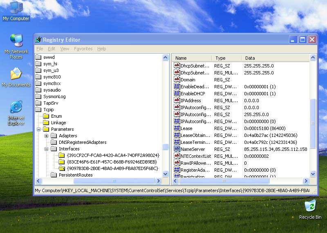Screen dimensions: 327x233
Task: Launch Internet Explorer from the desktop
Action: pyautogui.click(x=16, y=113)
